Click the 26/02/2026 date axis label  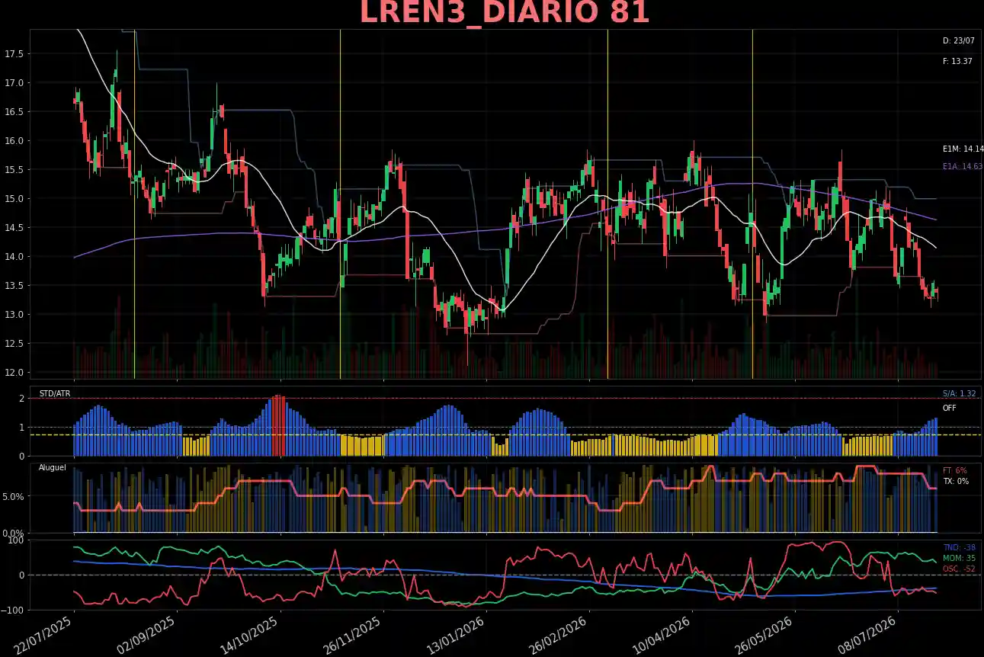(x=557, y=636)
